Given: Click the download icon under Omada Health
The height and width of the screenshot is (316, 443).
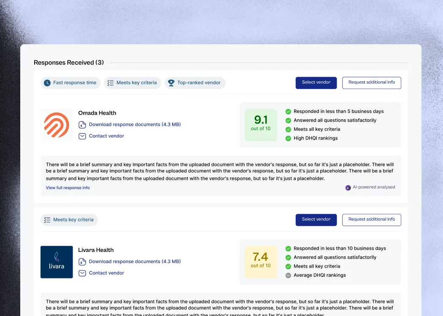Looking at the screenshot, I should 82,125.
